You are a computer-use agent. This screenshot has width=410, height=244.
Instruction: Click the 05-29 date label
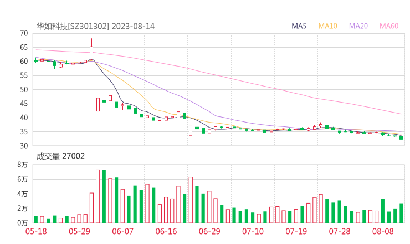coord(79,231)
